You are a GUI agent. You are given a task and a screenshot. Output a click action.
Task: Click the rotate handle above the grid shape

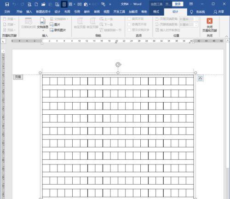[118, 64]
